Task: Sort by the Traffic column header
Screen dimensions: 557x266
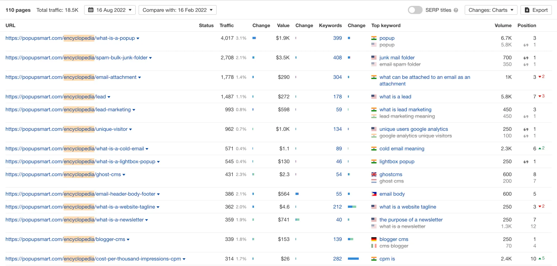Action: (226, 25)
